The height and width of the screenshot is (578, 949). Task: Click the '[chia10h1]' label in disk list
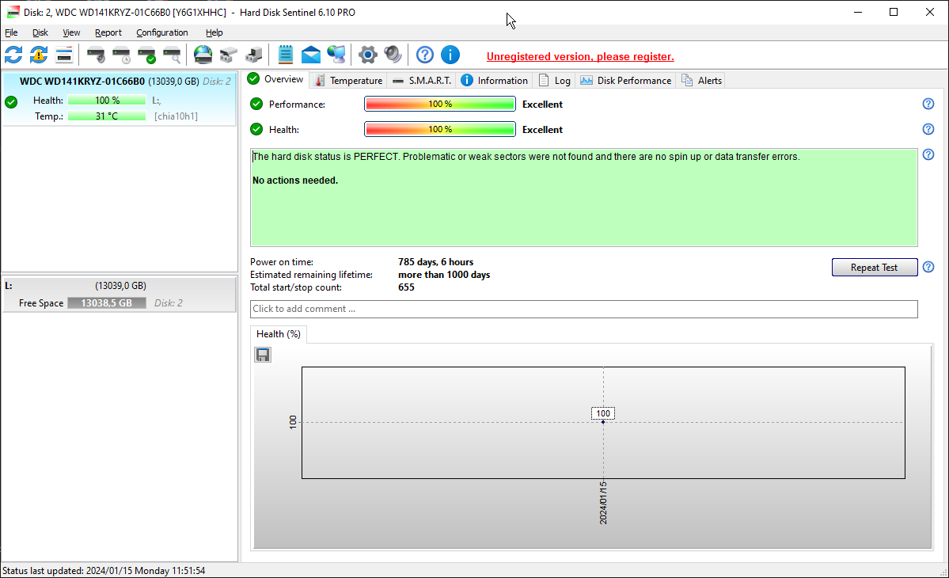pyautogui.click(x=177, y=116)
